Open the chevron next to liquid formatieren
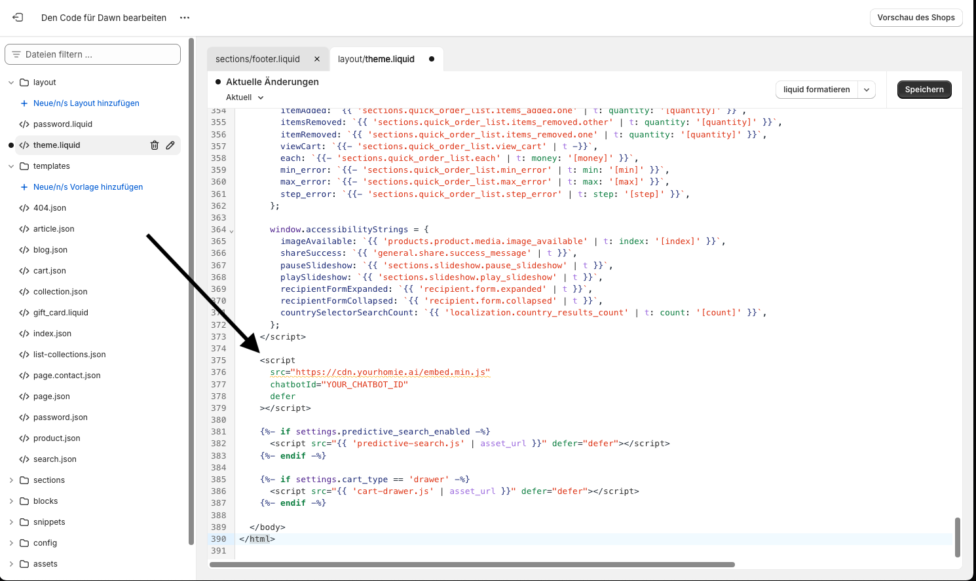The width and height of the screenshot is (976, 581). click(867, 89)
